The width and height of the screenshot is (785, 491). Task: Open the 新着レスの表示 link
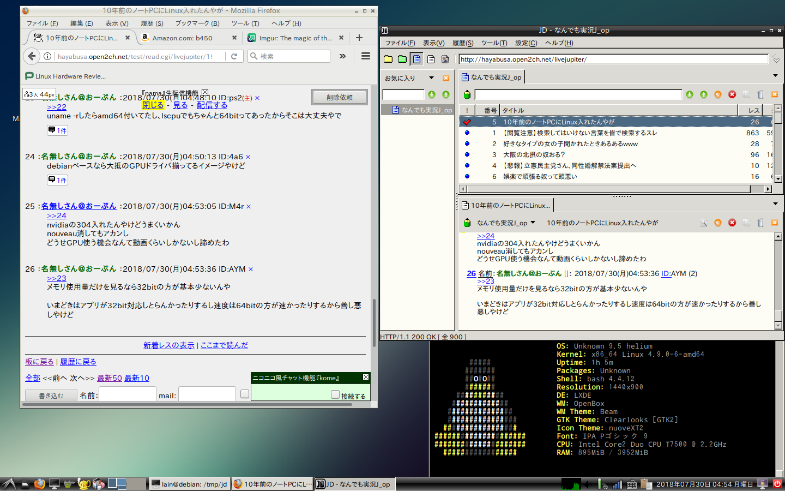pos(169,345)
